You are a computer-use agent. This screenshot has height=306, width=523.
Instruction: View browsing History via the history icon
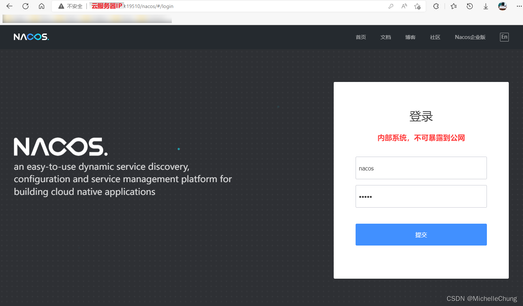[469, 6]
